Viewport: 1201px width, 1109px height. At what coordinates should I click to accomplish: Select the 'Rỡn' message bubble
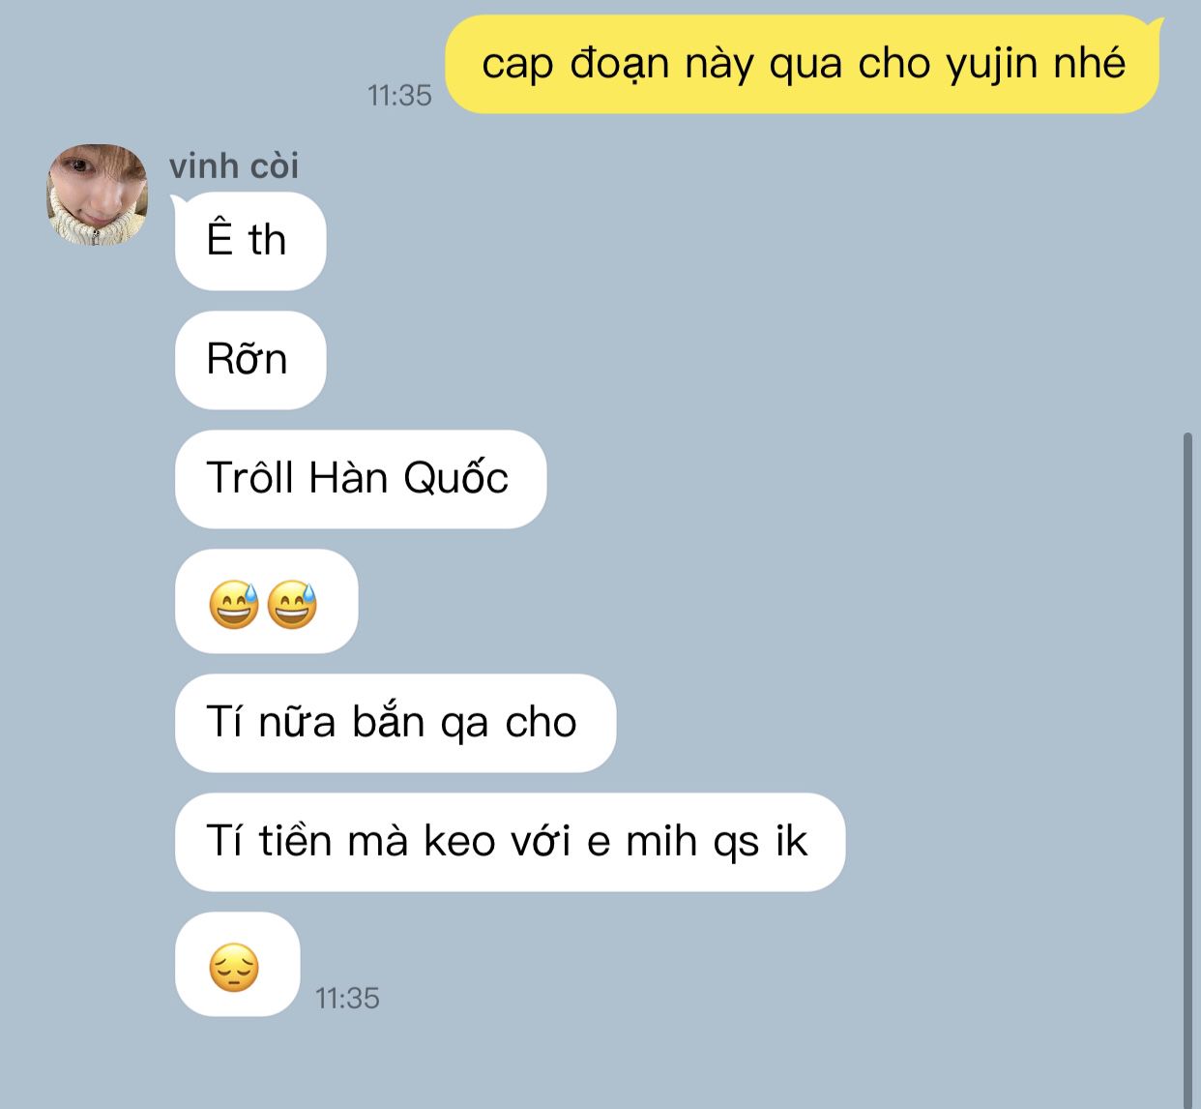tap(250, 360)
